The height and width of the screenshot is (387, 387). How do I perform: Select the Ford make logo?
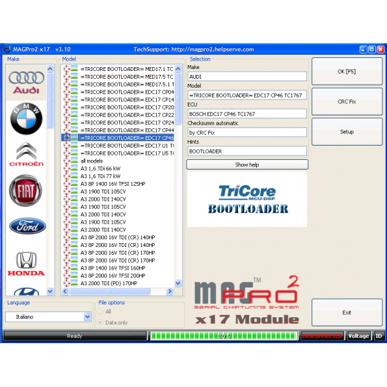(27, 226)
